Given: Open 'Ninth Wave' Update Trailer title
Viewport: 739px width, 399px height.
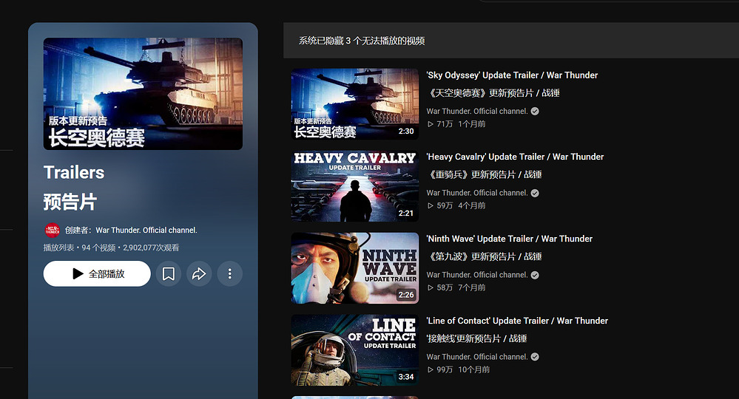Looking at the screenshot, I should 509,239.
